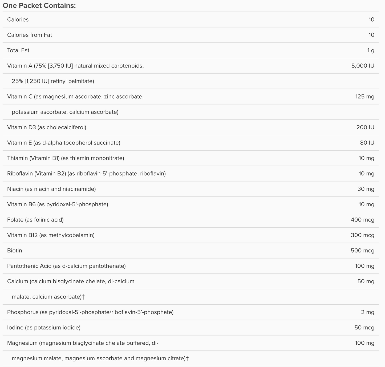Select the Calories row label

pos(18,19)
